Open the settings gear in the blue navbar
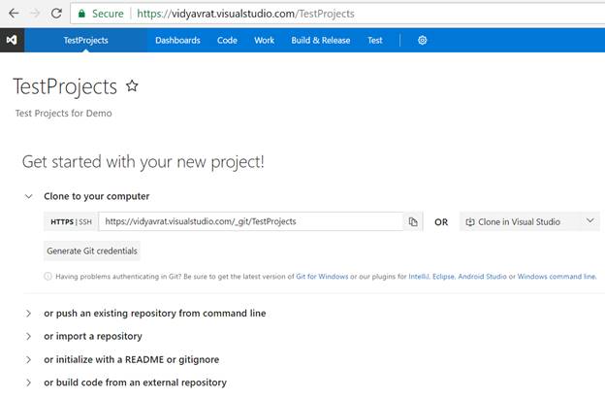 422,40
